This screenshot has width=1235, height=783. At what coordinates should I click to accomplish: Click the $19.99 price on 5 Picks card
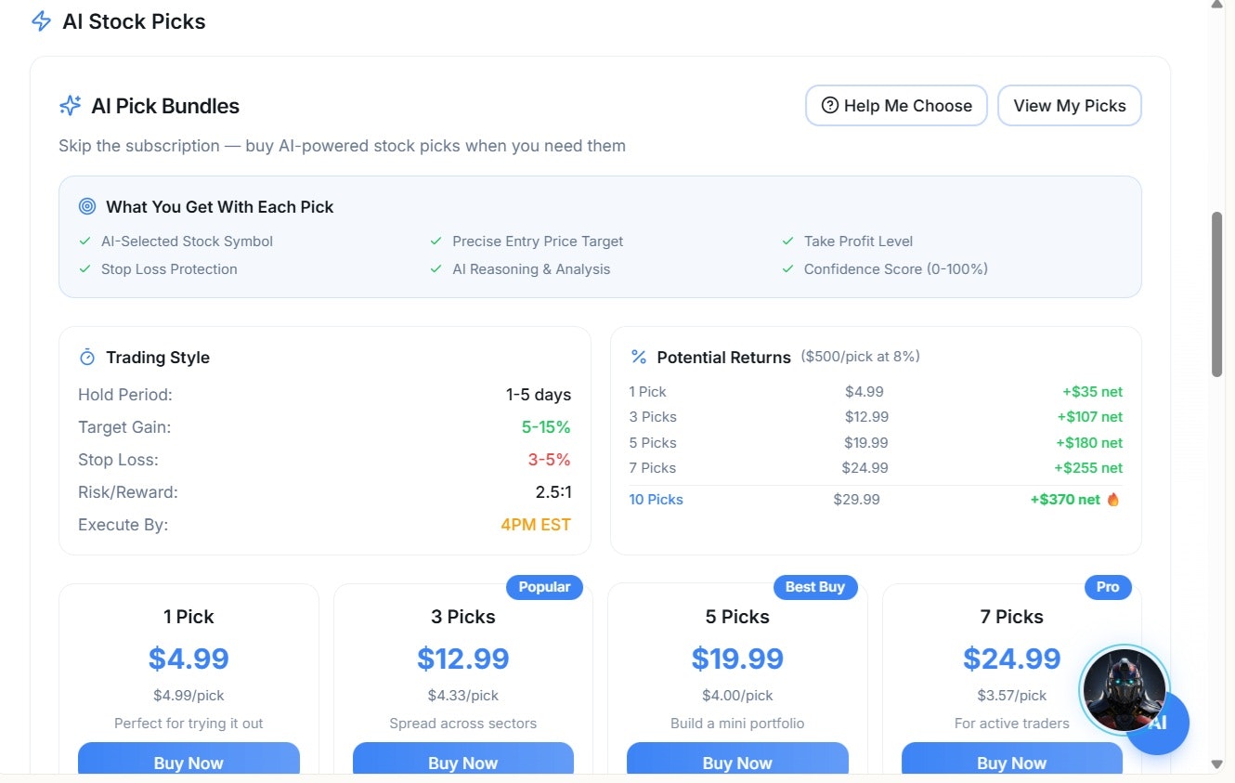[737, 659]
